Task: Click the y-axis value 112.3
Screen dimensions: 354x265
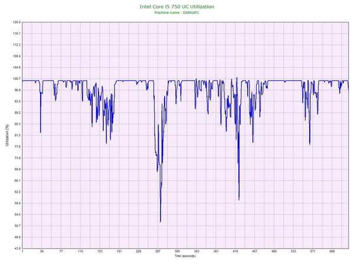Action: [17, 45]
